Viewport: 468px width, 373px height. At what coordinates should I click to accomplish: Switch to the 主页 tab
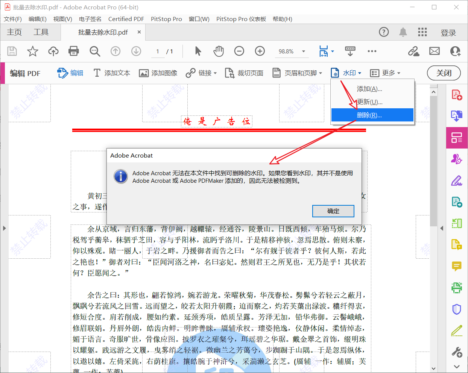coord(14,32)
